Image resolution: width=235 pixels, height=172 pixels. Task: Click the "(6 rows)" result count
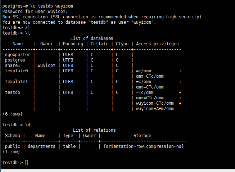[x=13, y=114]
